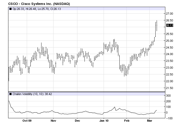180x124 pixels.
Task: Click the CSCO - Cisco Systems Inc. title
Action: 39,4
